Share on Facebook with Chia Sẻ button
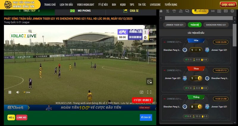 (x=146, y=117)
